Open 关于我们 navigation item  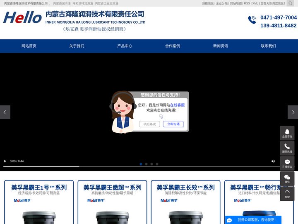[77, 46]
